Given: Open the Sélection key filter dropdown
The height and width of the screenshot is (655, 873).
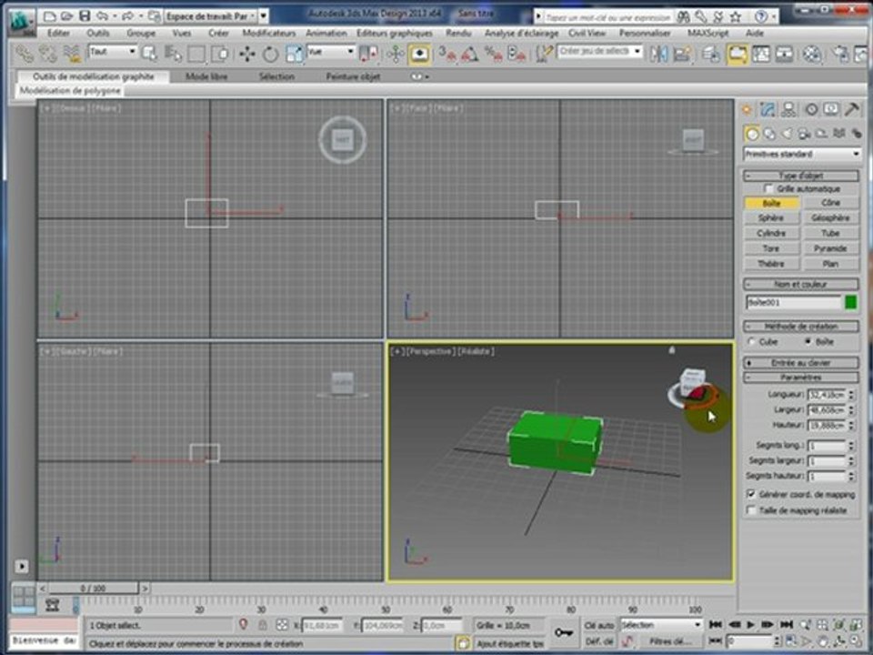Looking at the screenshot, I should [x=661, y=625].
